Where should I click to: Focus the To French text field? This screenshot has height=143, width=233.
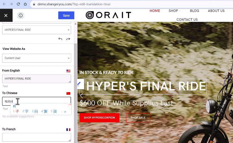(36, 137)
